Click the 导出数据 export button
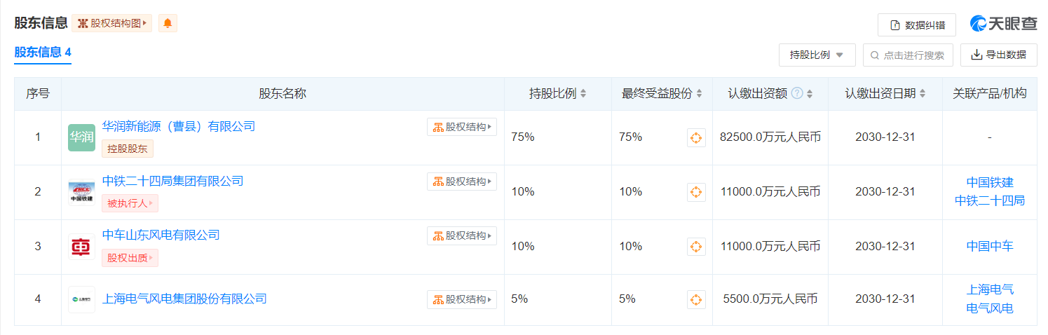The image size is (1048, 335). [998, 55]
